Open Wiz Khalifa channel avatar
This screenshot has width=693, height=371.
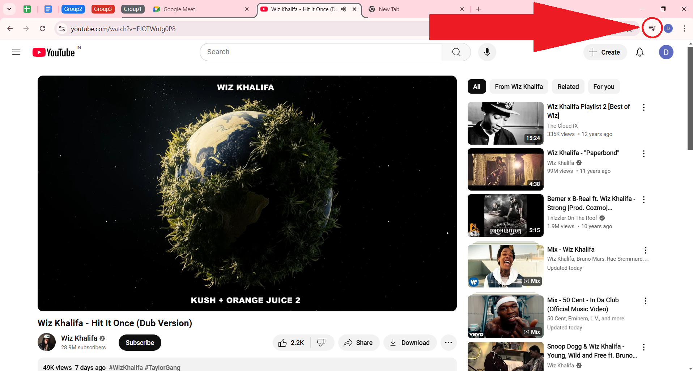[47, 342]
